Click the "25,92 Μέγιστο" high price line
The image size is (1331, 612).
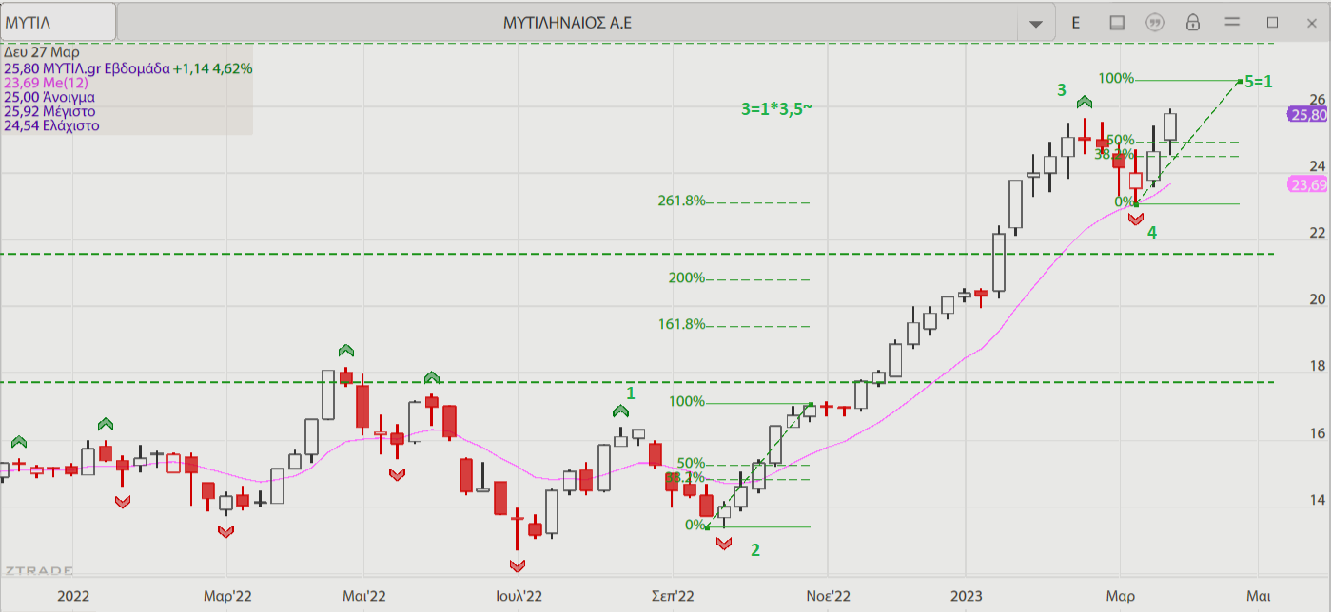49,111
